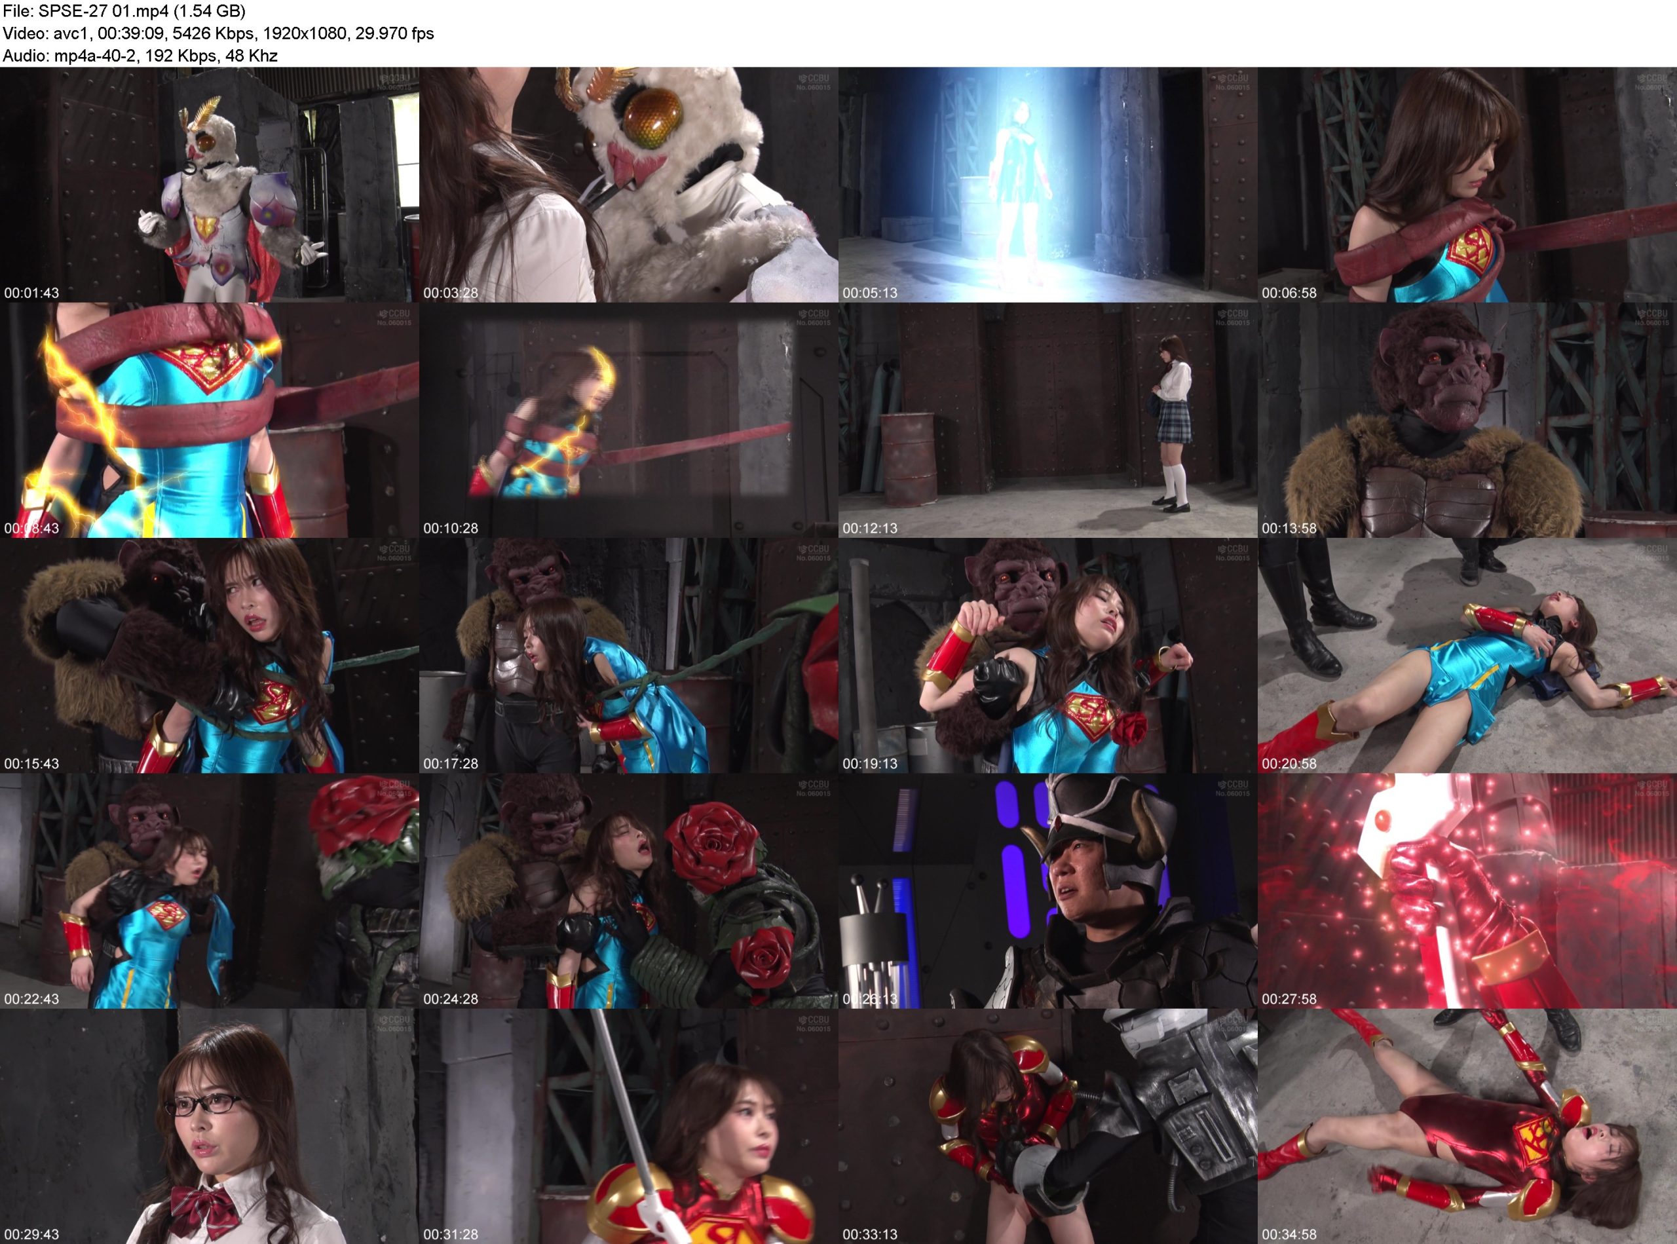The height and width of the screenshot is (1244, 1677).
Task: Click the Audio info line mp4a-40-2
Action: click(140, 56)
